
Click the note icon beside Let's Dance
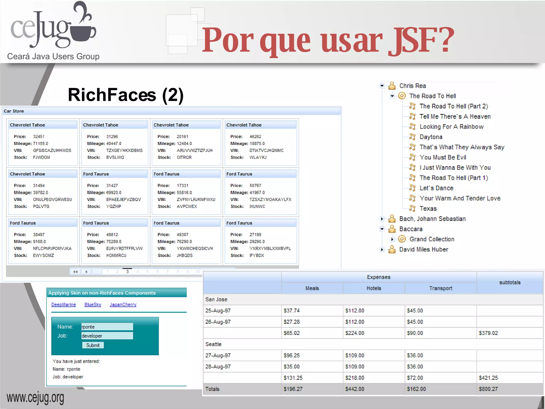pos(412,188)
